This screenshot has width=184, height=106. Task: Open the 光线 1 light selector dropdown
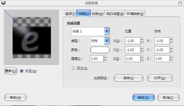click(x=90, y=31)
